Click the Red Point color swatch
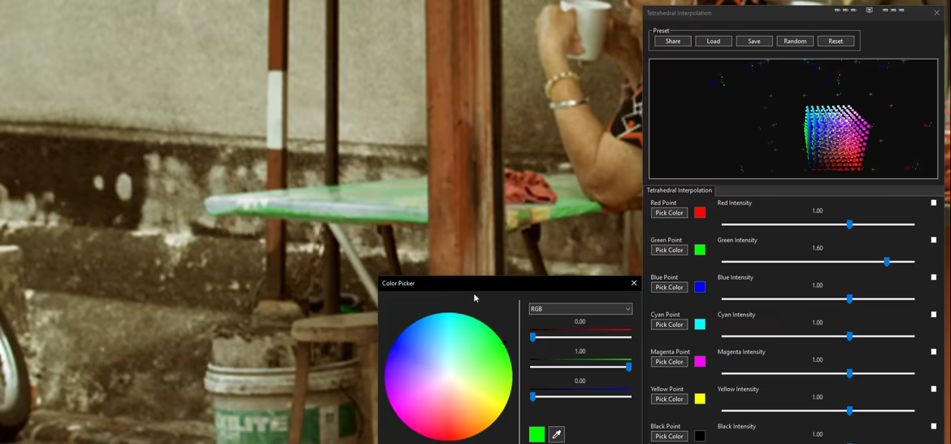 [x=700, y=213]
